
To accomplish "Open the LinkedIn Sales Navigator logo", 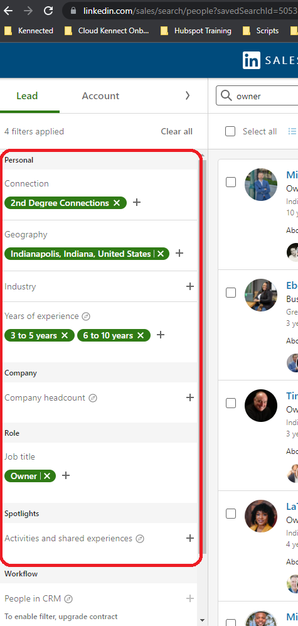I will pos(270,61).
